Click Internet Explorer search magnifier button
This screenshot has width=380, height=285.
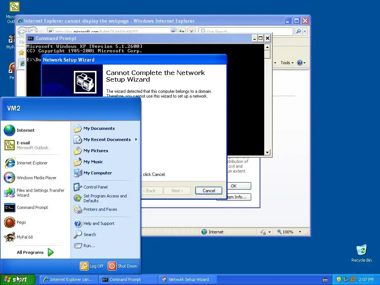(299, 31)
